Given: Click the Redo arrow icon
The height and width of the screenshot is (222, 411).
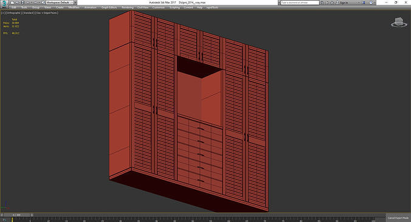Looking at the screenshot, I should click(35, 2).
